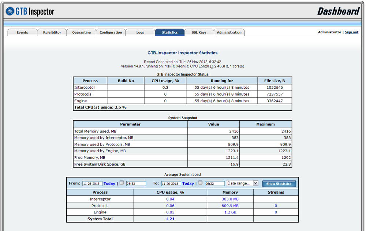
Task: Click Free Memory, MB row
Action: (x=183, y=158)
